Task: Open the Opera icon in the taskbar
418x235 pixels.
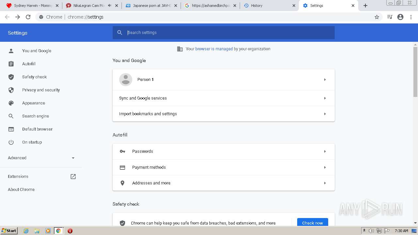Action: click(x=70, y=231)
